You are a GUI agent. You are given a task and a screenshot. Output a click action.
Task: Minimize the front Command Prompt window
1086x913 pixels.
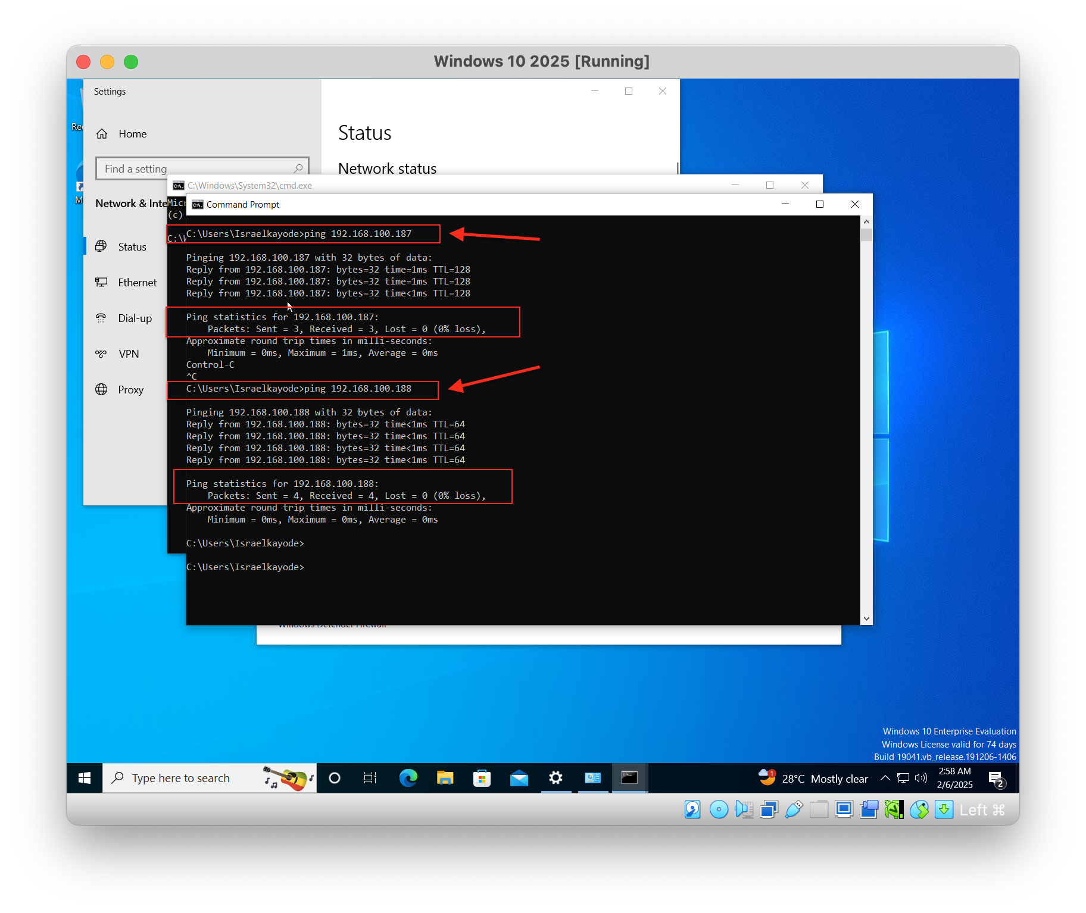point(785,204)
